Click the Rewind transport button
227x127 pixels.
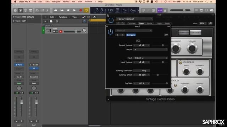pyautogui.click(x=56, y=10)
